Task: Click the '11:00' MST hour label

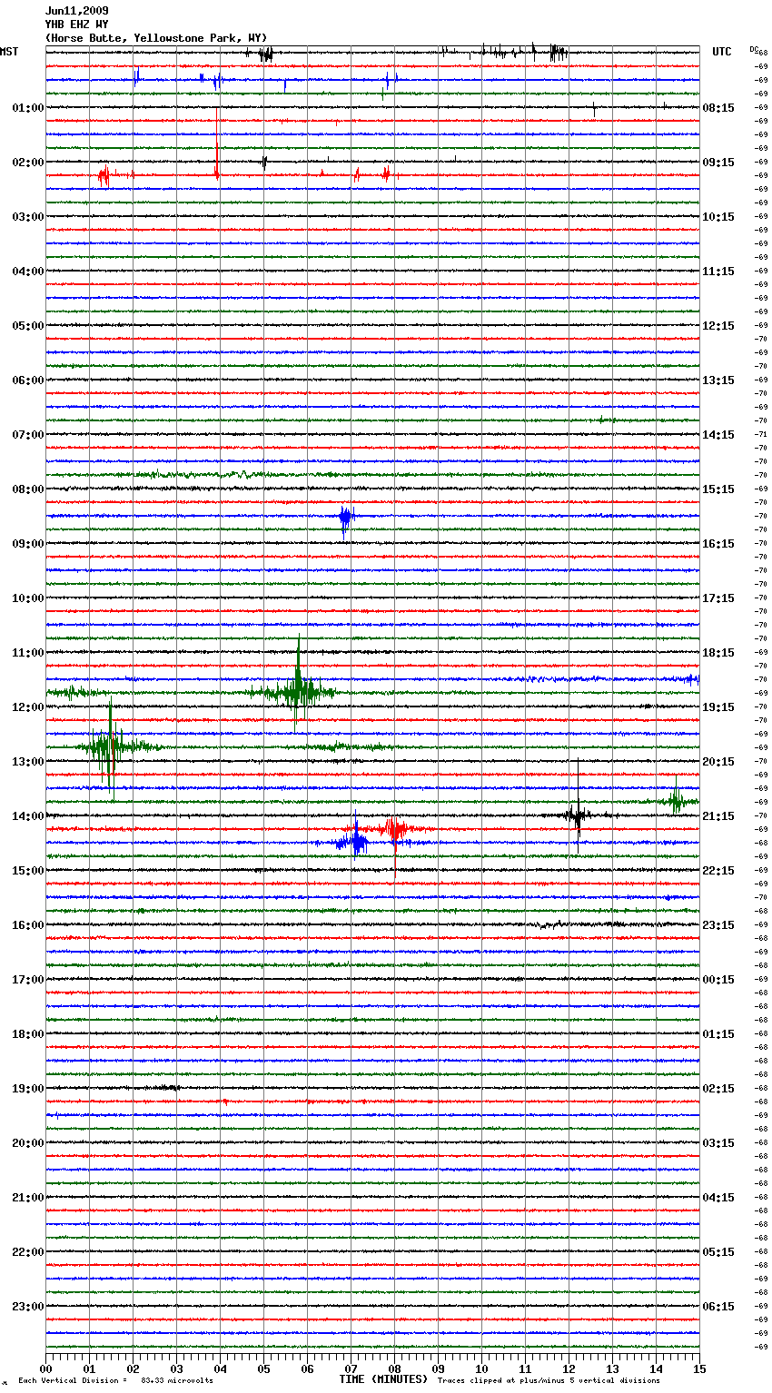Action: pyautogui.click(x=28, y=653)
